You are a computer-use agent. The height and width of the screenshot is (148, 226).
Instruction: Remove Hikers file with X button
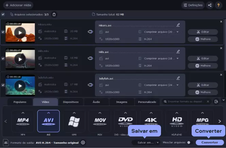click(221, 21)
